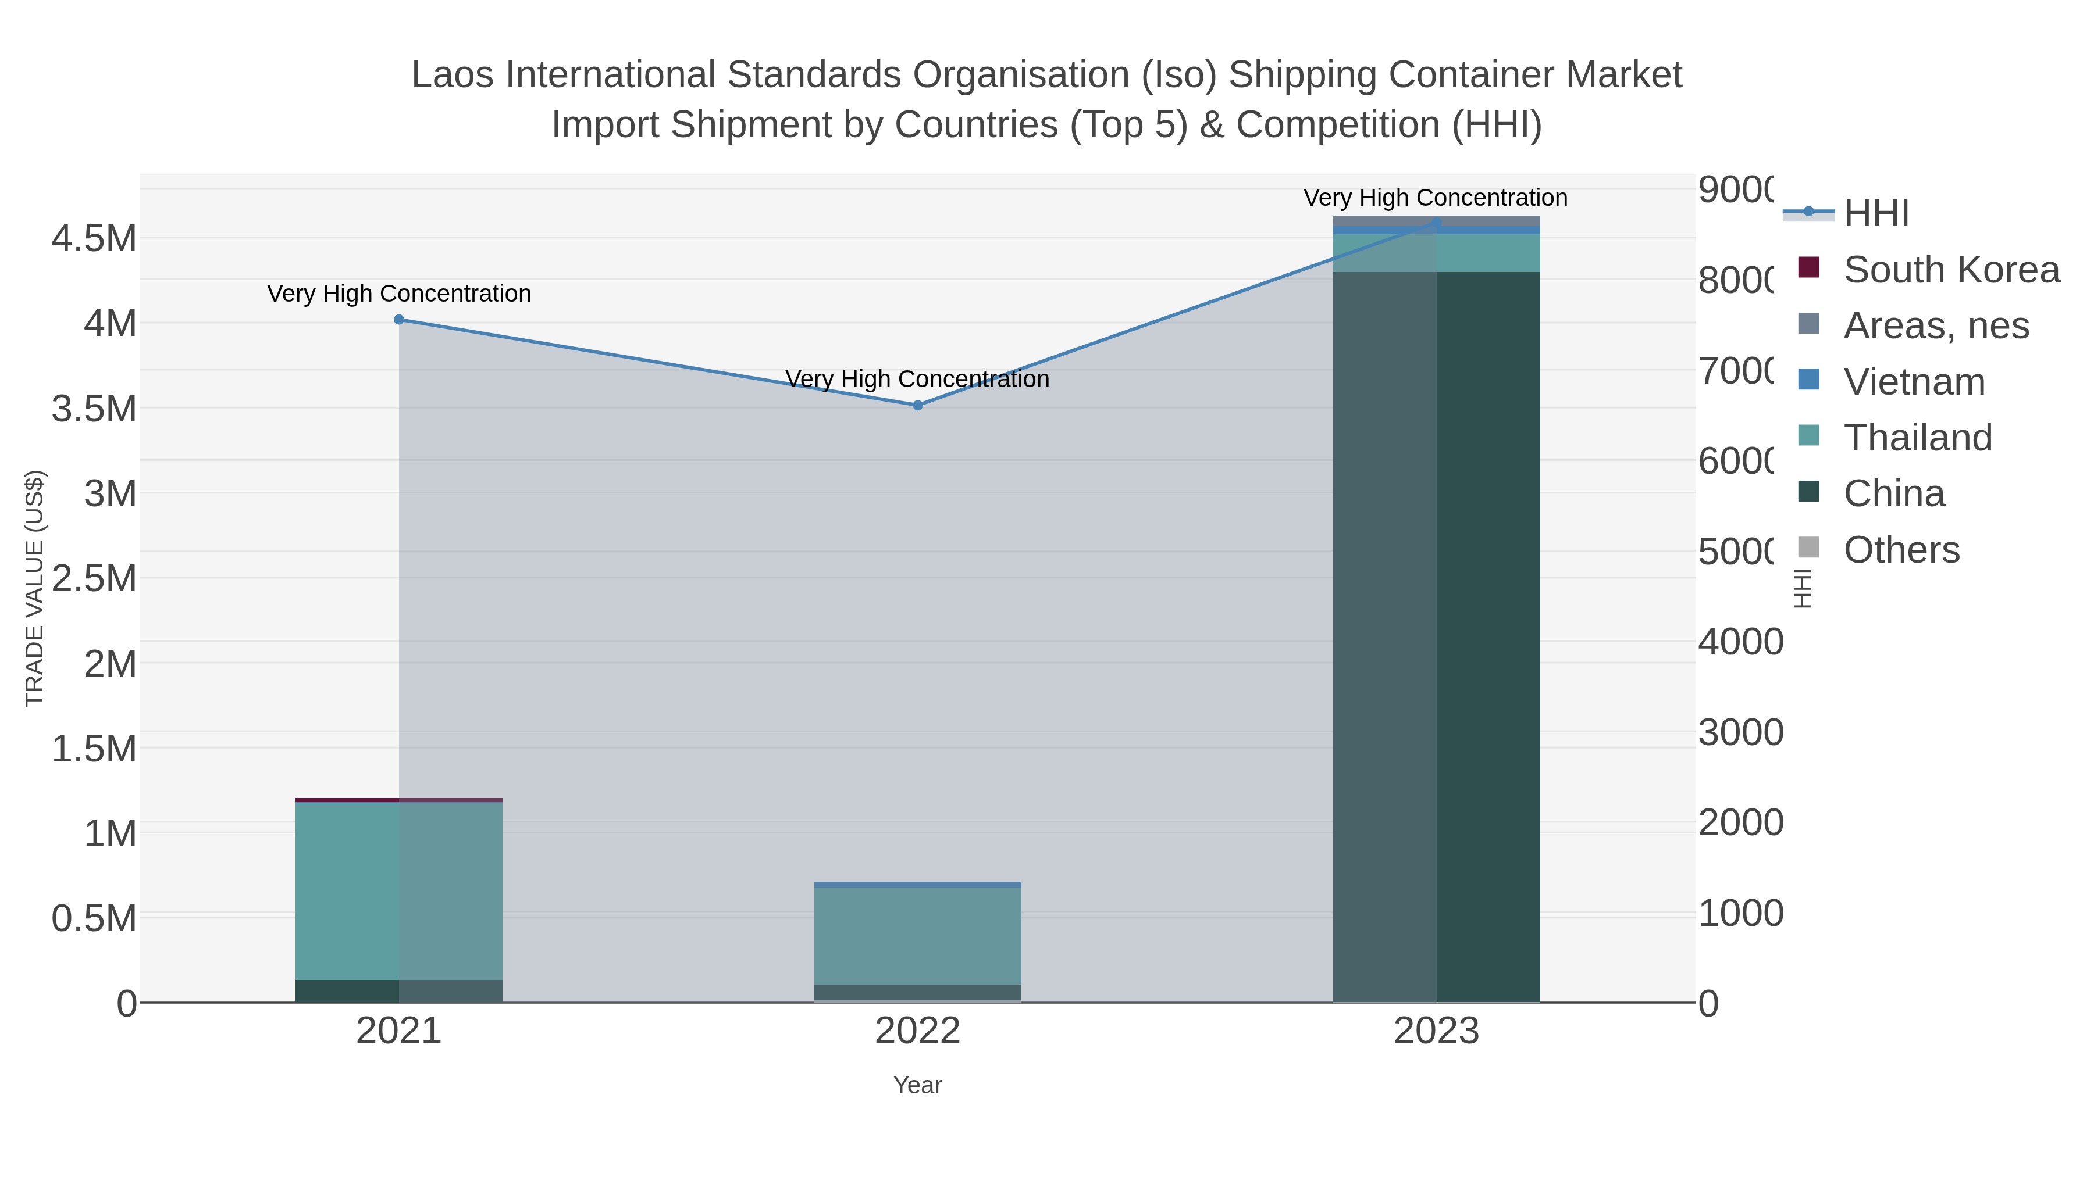Click the Vietnam bar segment for 2022

coord(918,885)
